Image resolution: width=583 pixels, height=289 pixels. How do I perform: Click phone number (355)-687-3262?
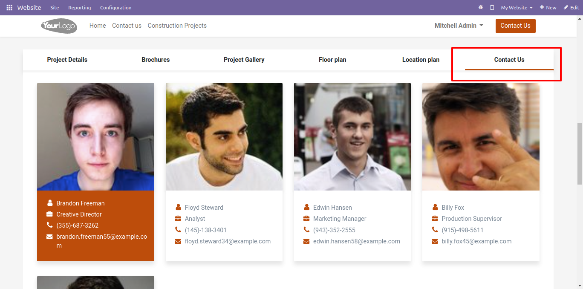(x=78, y=225)
